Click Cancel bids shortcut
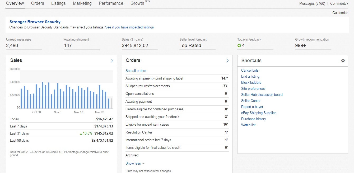The width and height of the screenshot is (354, 173). 250,70
